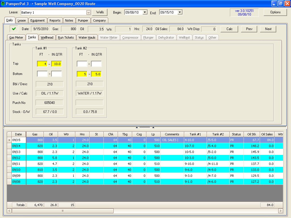The image size is (291, 218).
Task: Select the 09/12 row date cell
Action: click(18, 158)
